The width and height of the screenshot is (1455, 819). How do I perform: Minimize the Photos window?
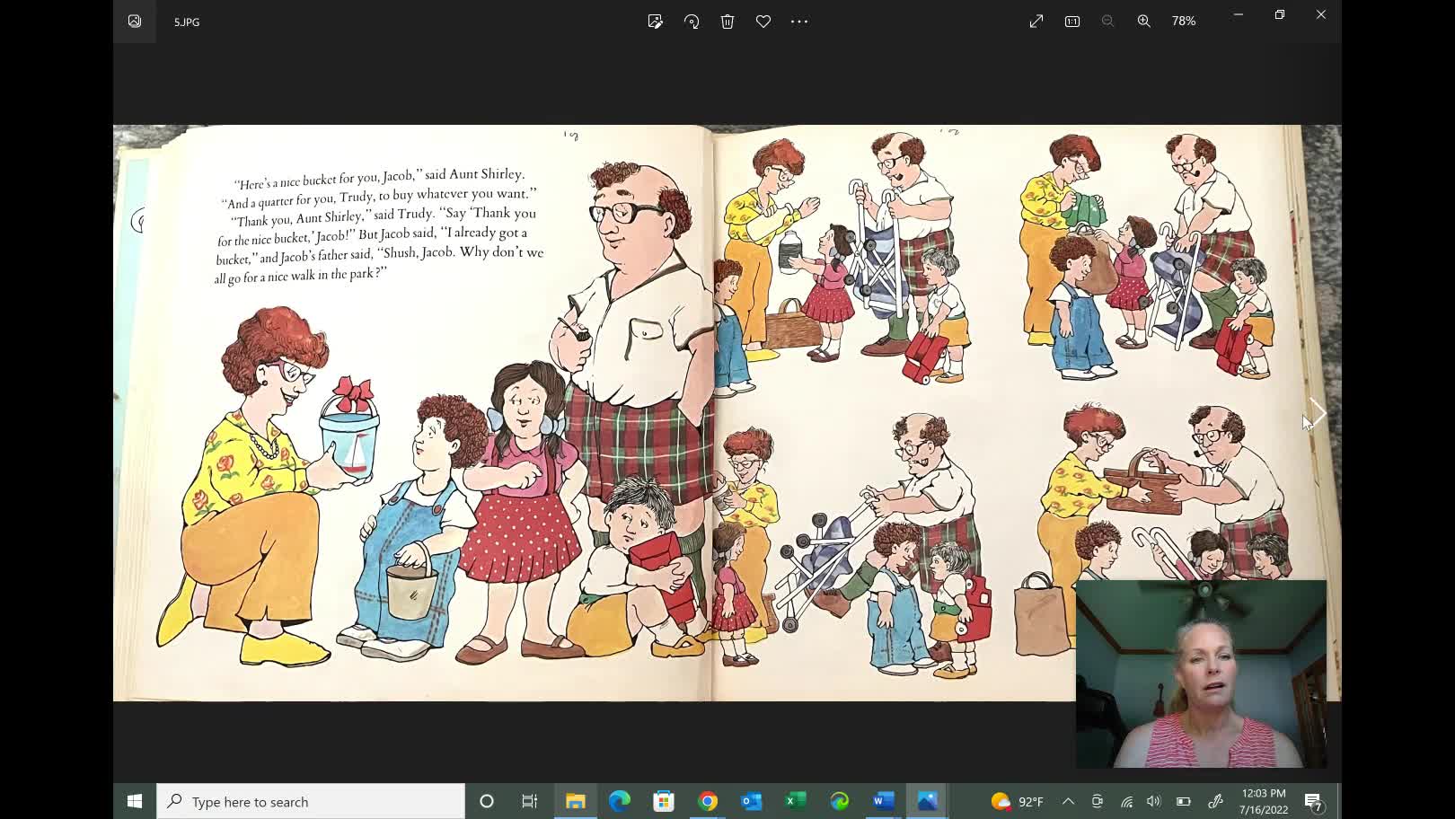[x=1239, y=14]
